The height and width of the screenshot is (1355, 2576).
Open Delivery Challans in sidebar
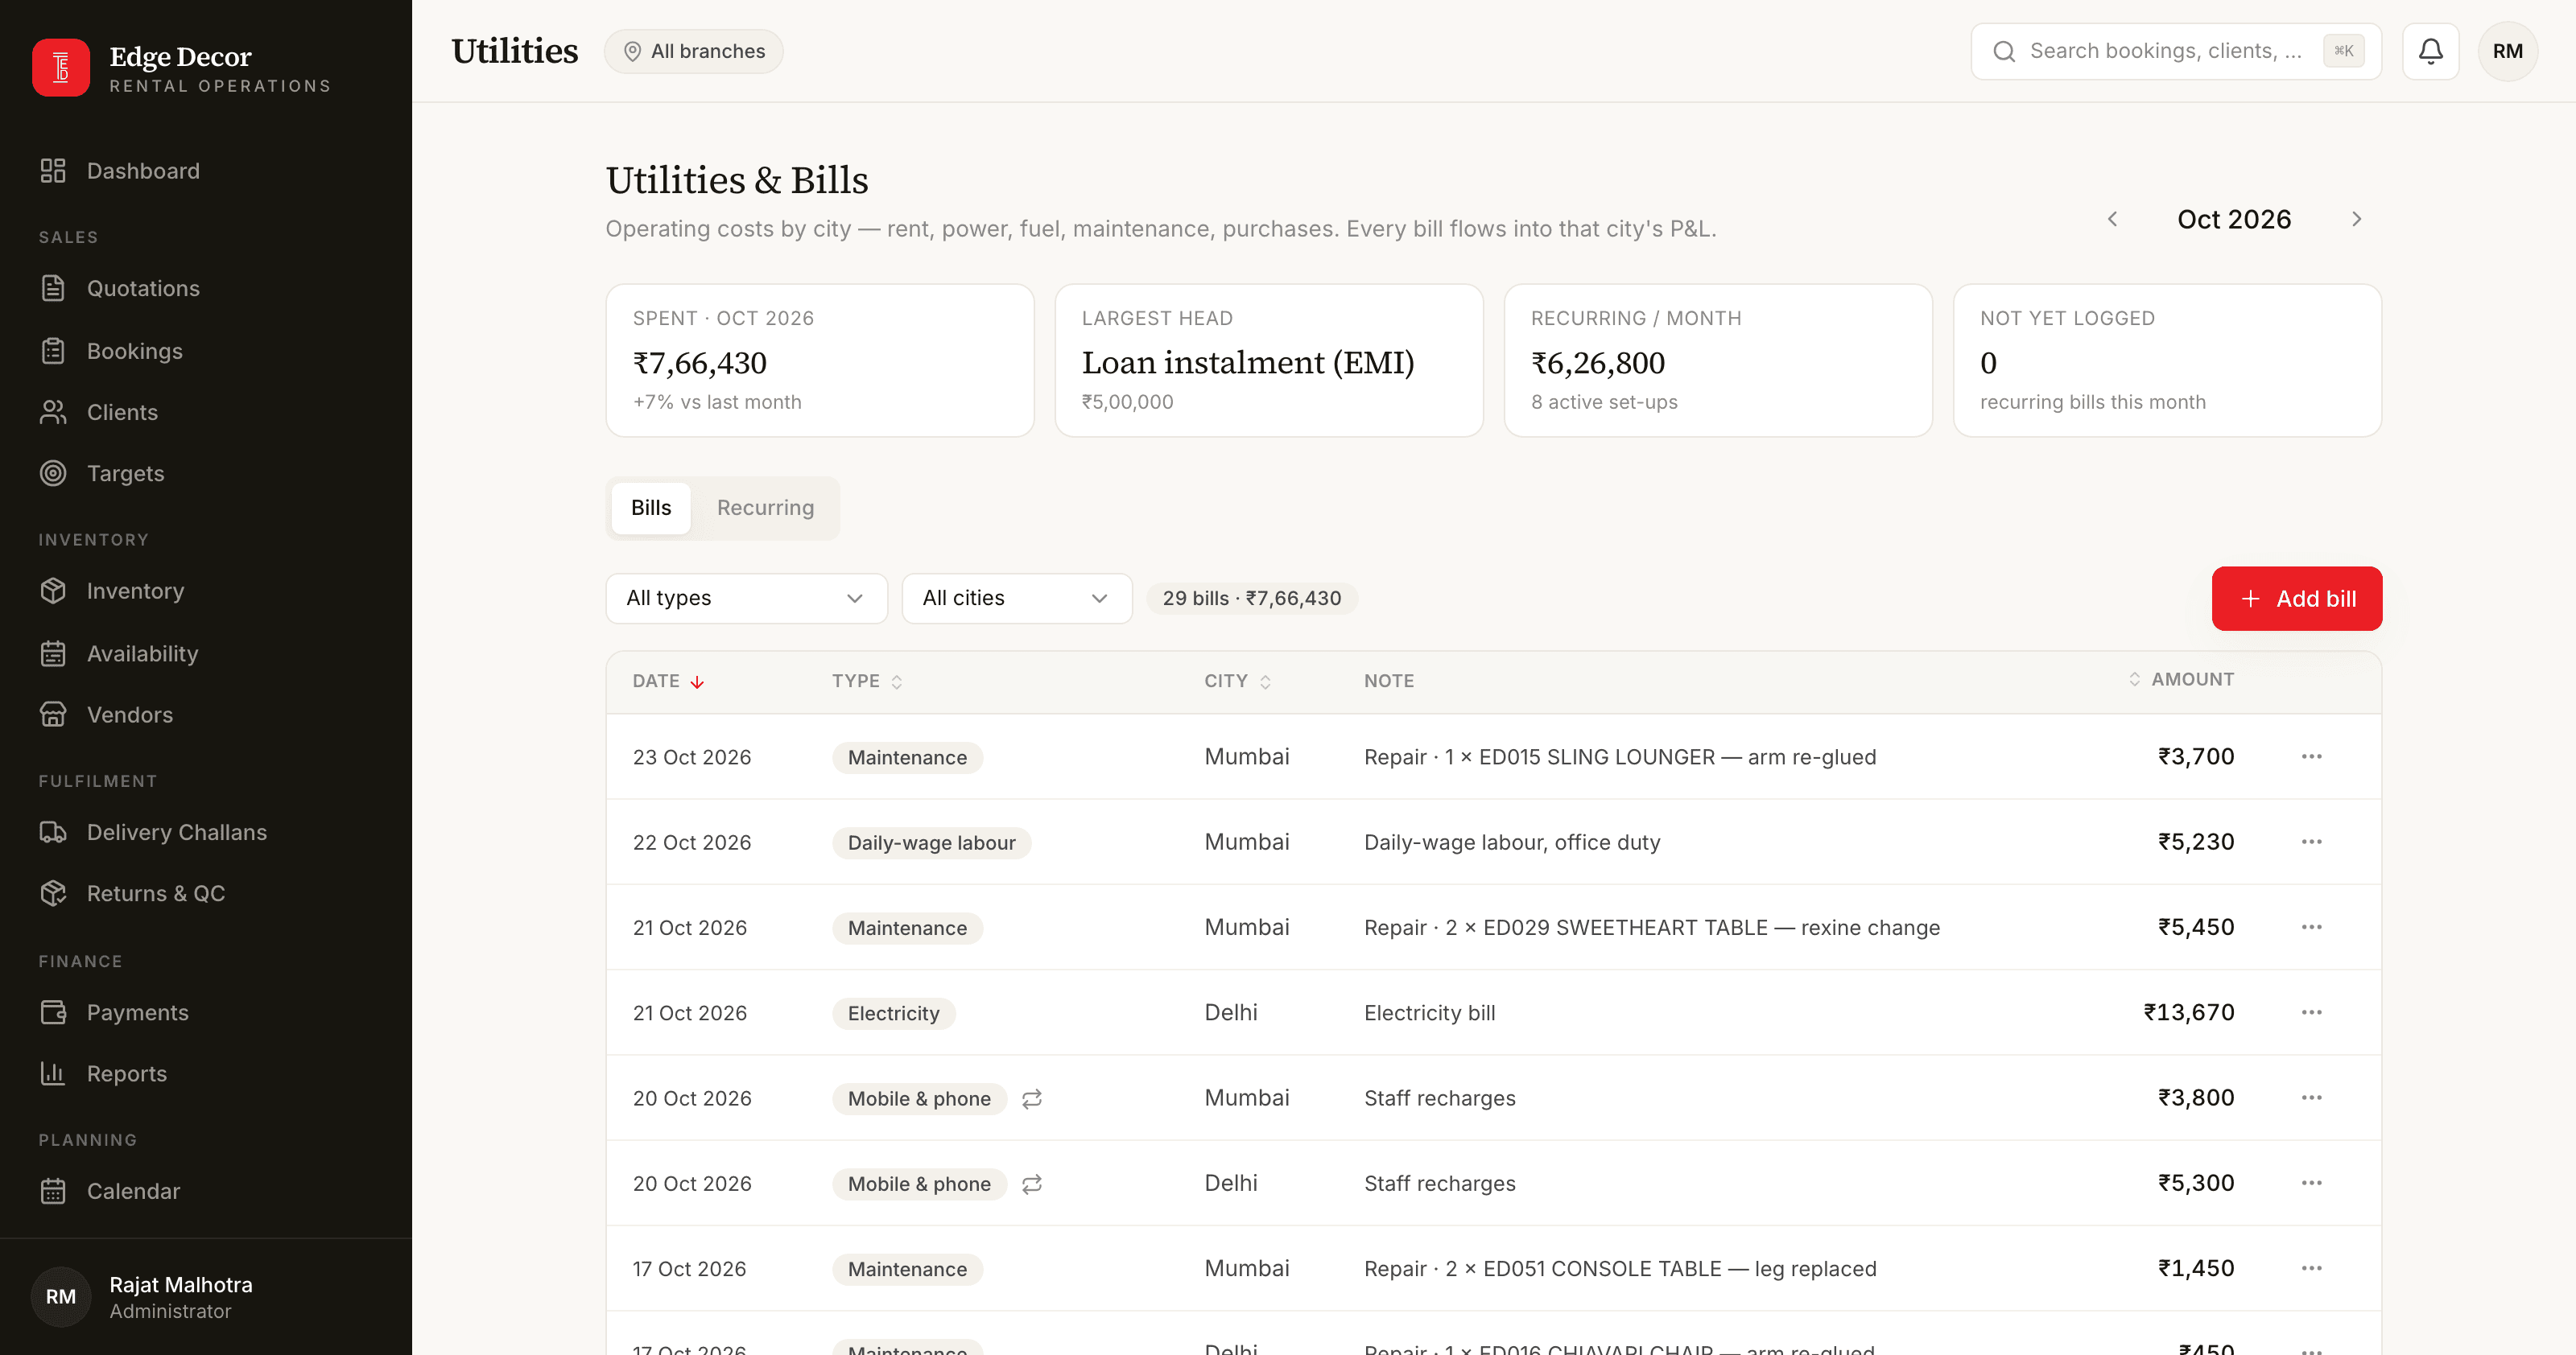coord(205,832)
